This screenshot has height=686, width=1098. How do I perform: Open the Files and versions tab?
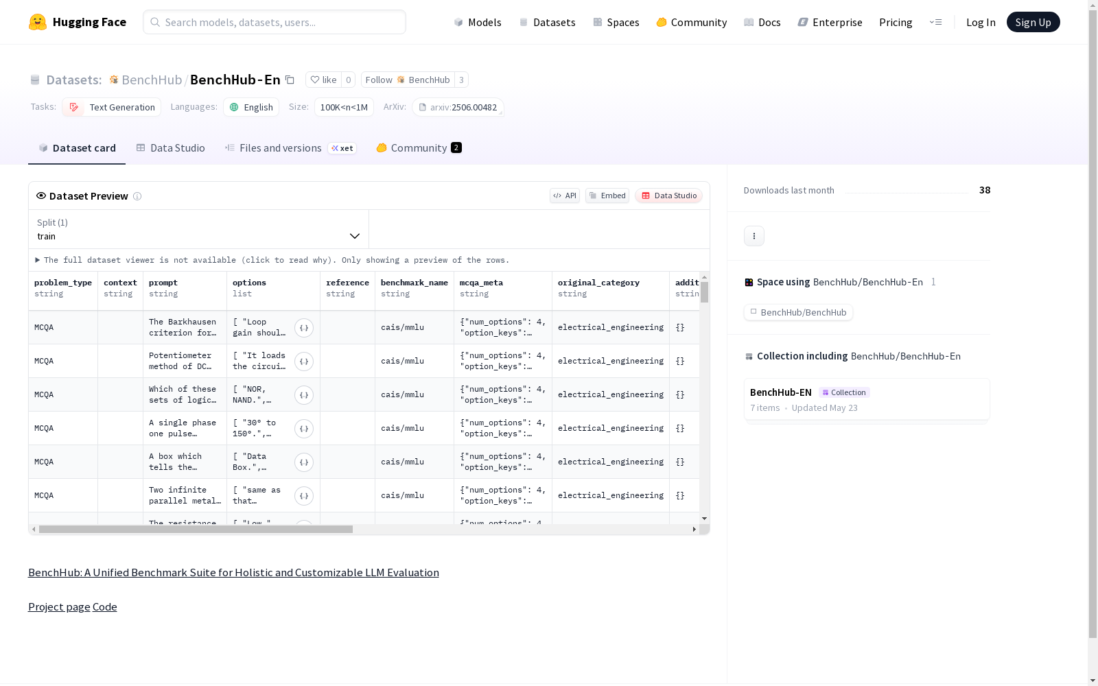tap(290, 148)
